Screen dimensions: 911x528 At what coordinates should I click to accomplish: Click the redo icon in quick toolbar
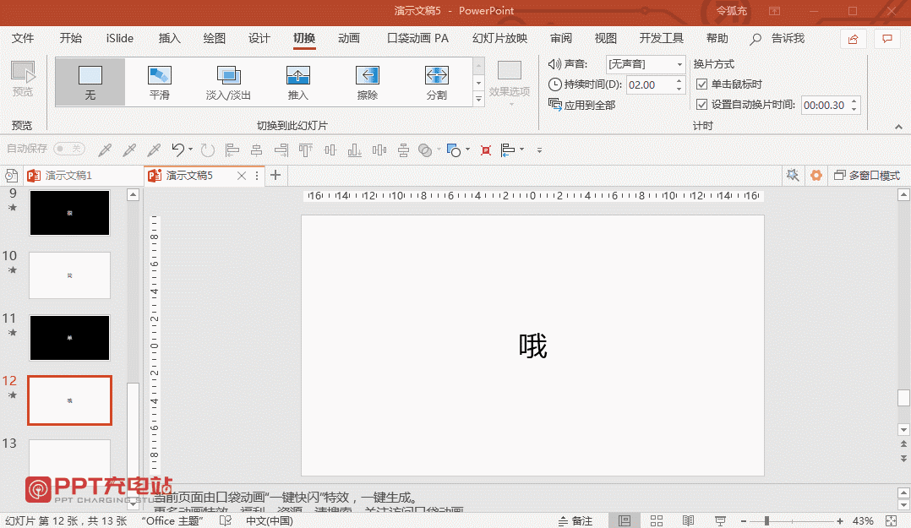coord(207,150)
